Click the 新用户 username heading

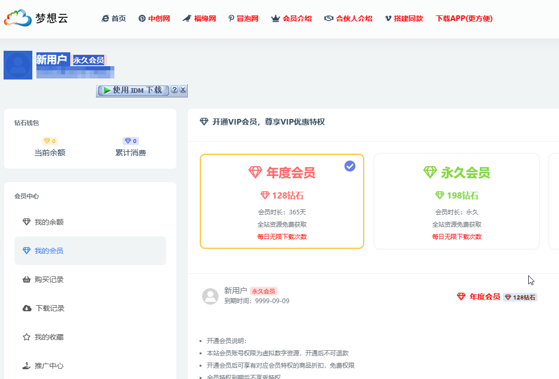click(52, 59)
